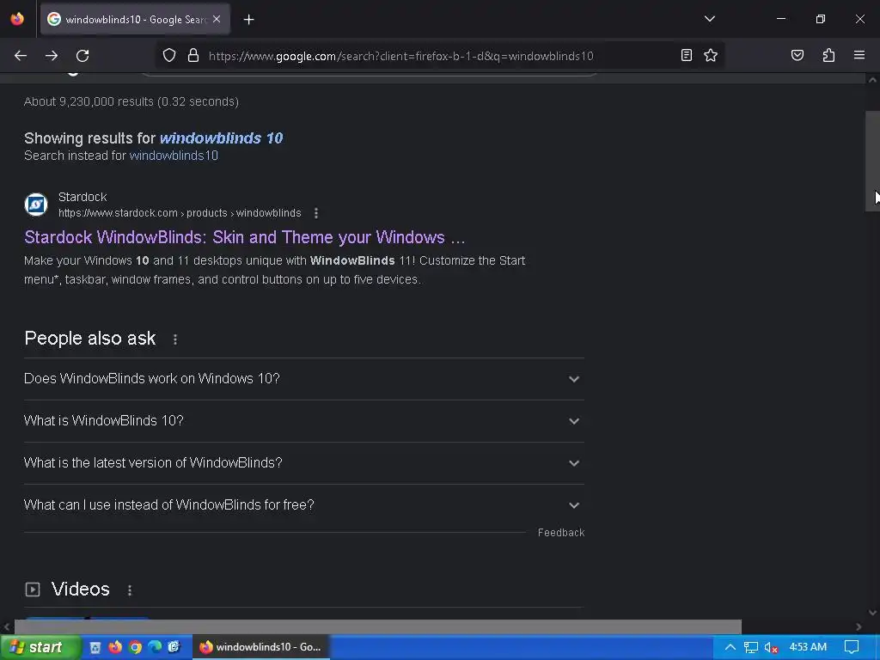
Task: Click the 4:53 AM clock
Action: 808,647
